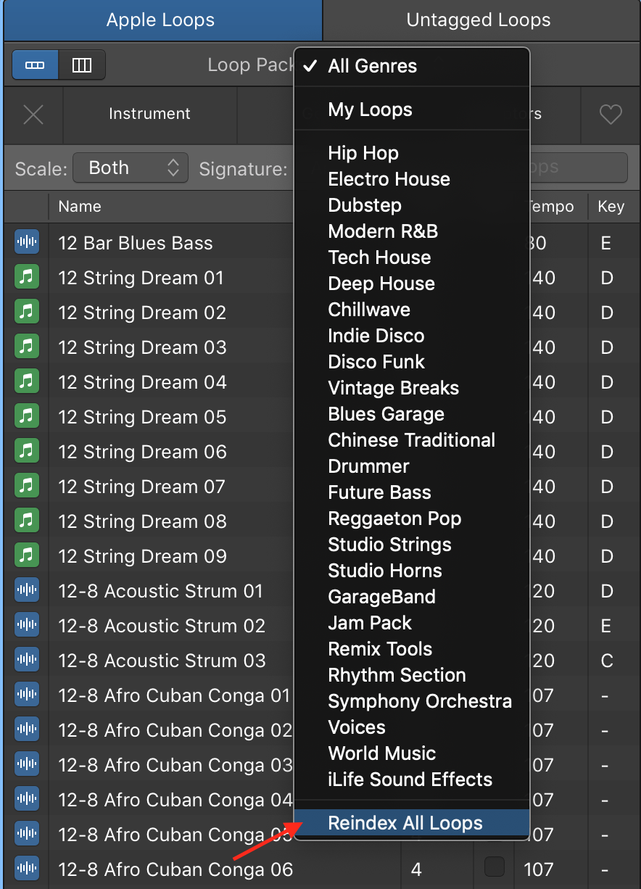Viewport: 641px width, 889px height.
Task: Switch to column view layout icon
Action: (x=82, y=65)
